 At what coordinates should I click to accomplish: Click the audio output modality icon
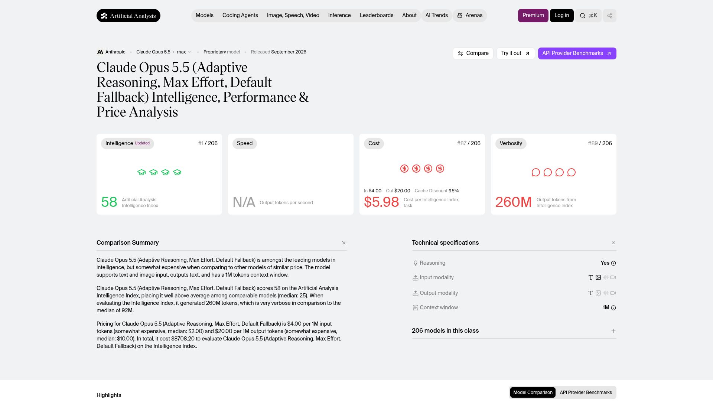(x=606, y=293)
